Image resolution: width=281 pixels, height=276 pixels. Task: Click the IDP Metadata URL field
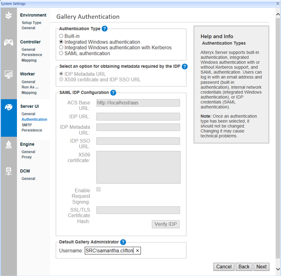[138, 127]
